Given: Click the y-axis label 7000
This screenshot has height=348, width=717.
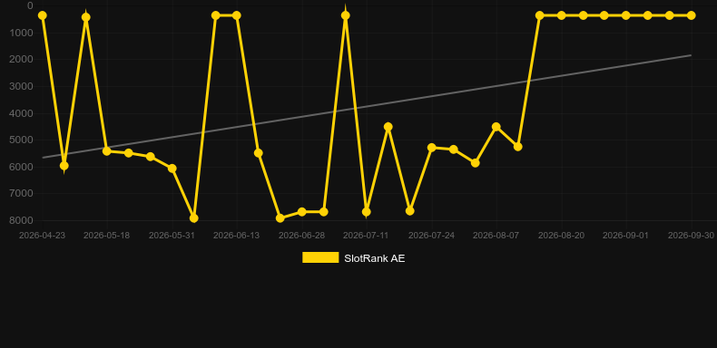Looking at the screenshot, I should coord(22,194).
